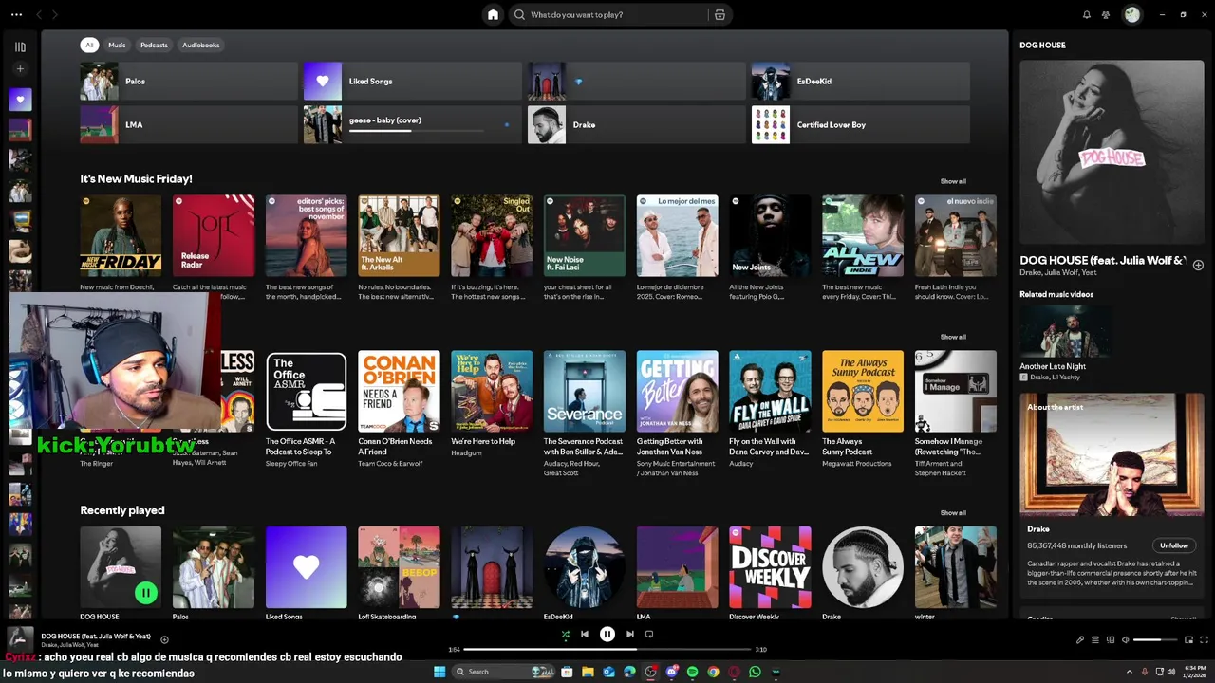
Task: Open Friend Activity icon
Action: tap(1106, 14)
